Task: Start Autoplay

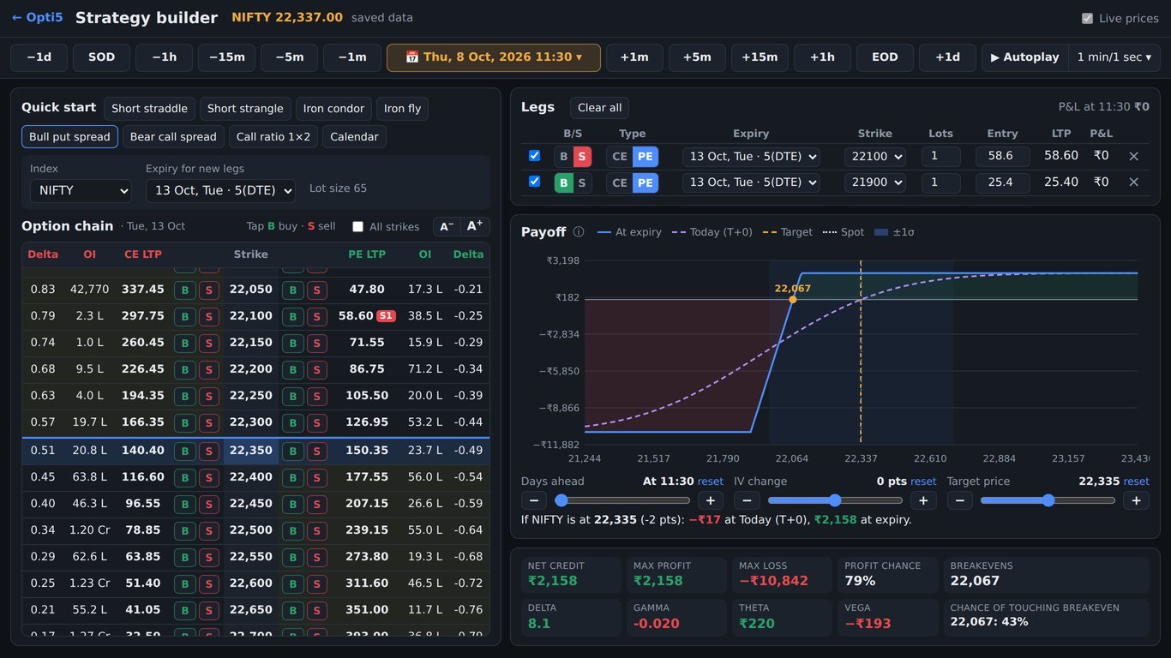Action: (1025, 57)
